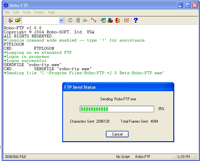Click the open folder toolbar icon

[18, 20]
